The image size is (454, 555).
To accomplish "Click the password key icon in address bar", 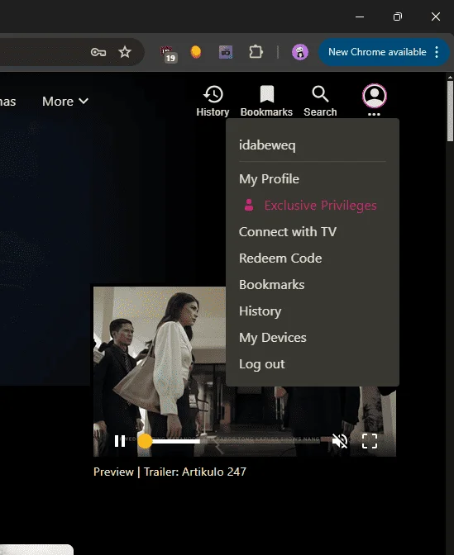I will pyautogui.click(x=98, y=52).
